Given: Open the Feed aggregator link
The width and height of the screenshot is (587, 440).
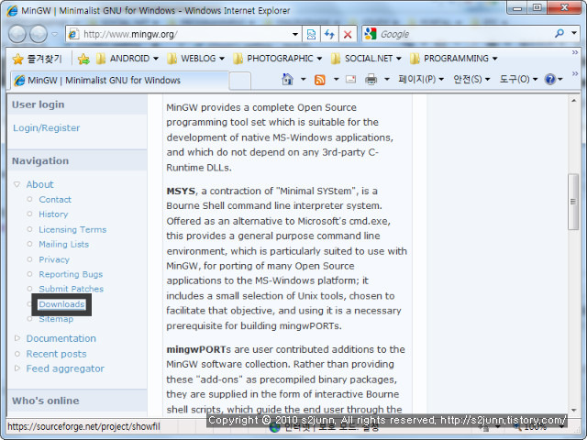Looking at the screenshot, I should [65, 368].
